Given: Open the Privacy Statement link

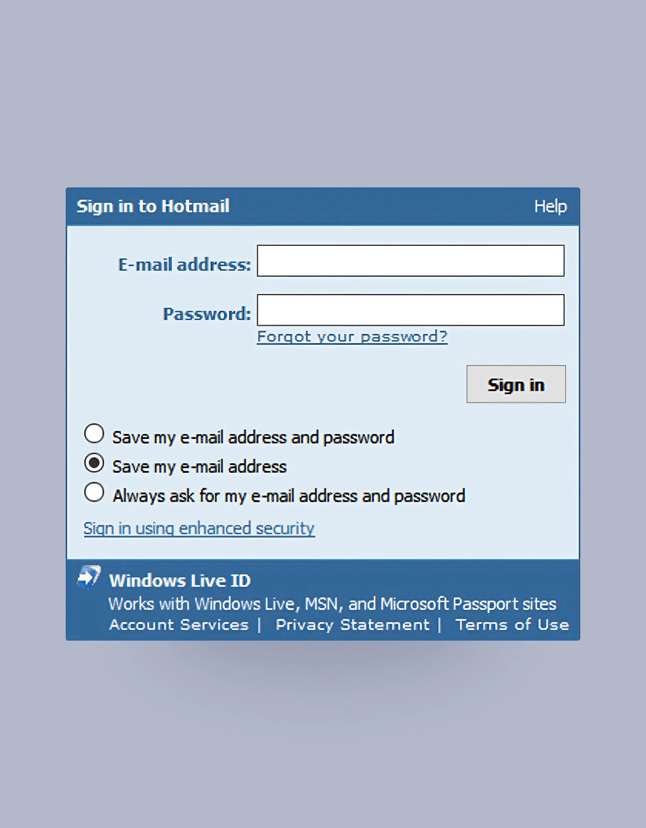Looking at the screenshot, I should 353,624.
